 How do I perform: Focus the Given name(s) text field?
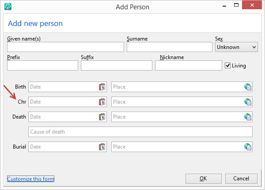click(65, 47)
